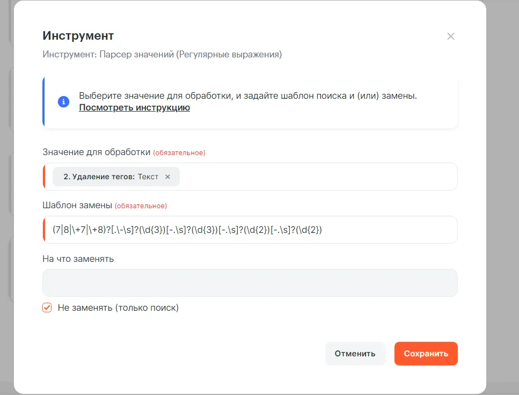Viewport: 519px width, 395px height.
Task: Click the На что заменять field label
Action: [x=78, y=259]
